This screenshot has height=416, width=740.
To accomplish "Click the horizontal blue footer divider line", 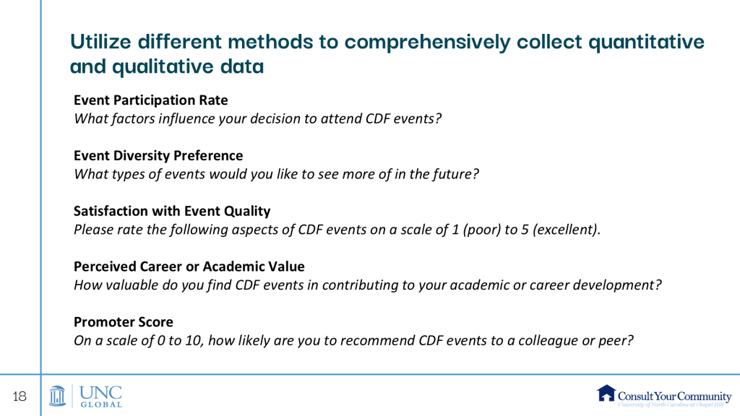I will pyautogui.click(x=390, y=374).
